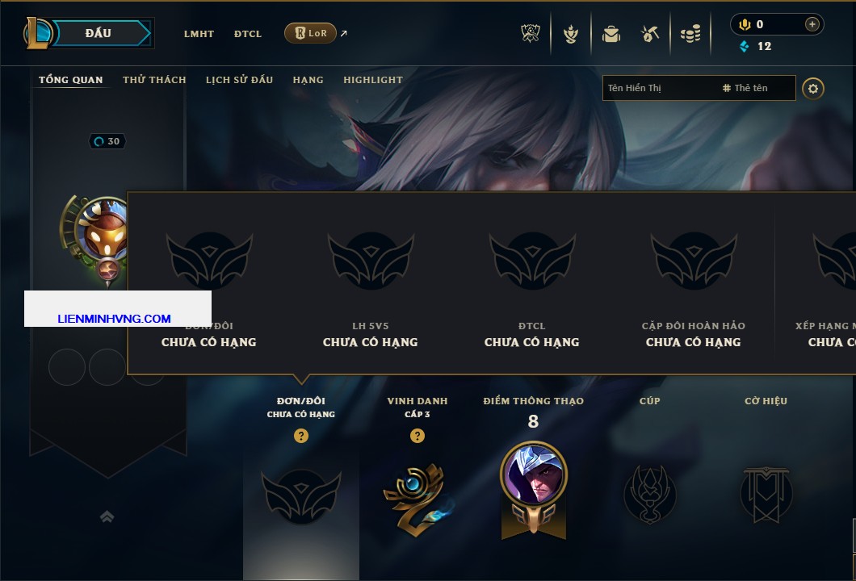
Task: Open profile settings gear icon
Action: click(x=813, y=89)
